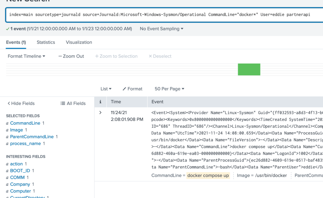Open the No Event Sampling dropdown
The height and width of the screenshot is (198, 323).
[x=161, y=29]
